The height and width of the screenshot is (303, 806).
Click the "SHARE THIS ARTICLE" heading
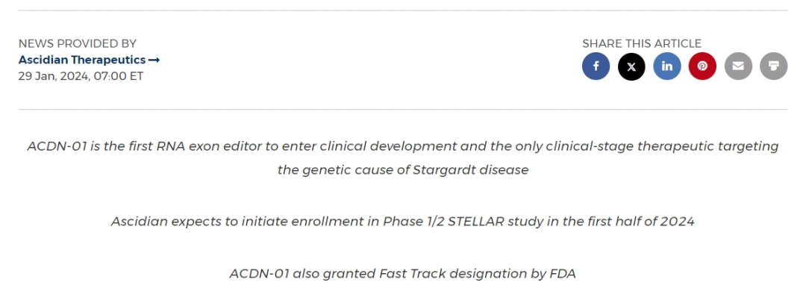642,43
